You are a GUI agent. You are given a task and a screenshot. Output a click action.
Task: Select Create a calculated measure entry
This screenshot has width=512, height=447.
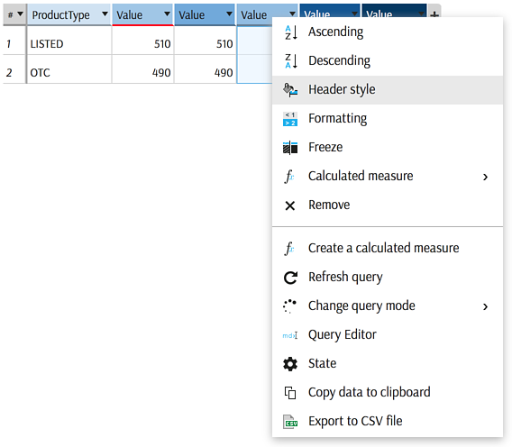(388, 249)
